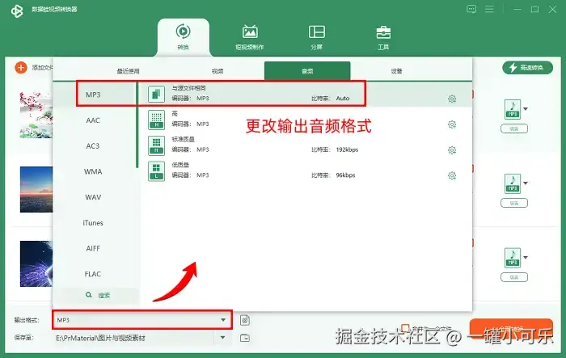Click the feedback message icon in title bar

click(x=471, y=9)
